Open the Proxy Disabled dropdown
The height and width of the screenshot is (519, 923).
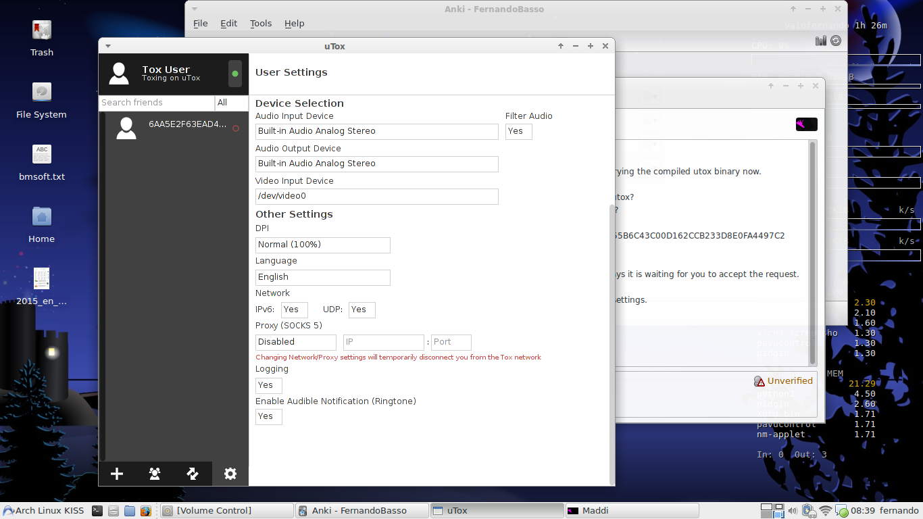click(x=296, y=342)
